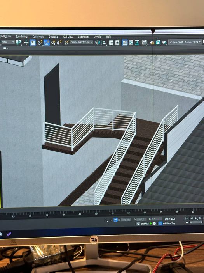The height and width of the screenshot is (273, 204).
Task: Open the Scripting menu
Action: point(53,37)
